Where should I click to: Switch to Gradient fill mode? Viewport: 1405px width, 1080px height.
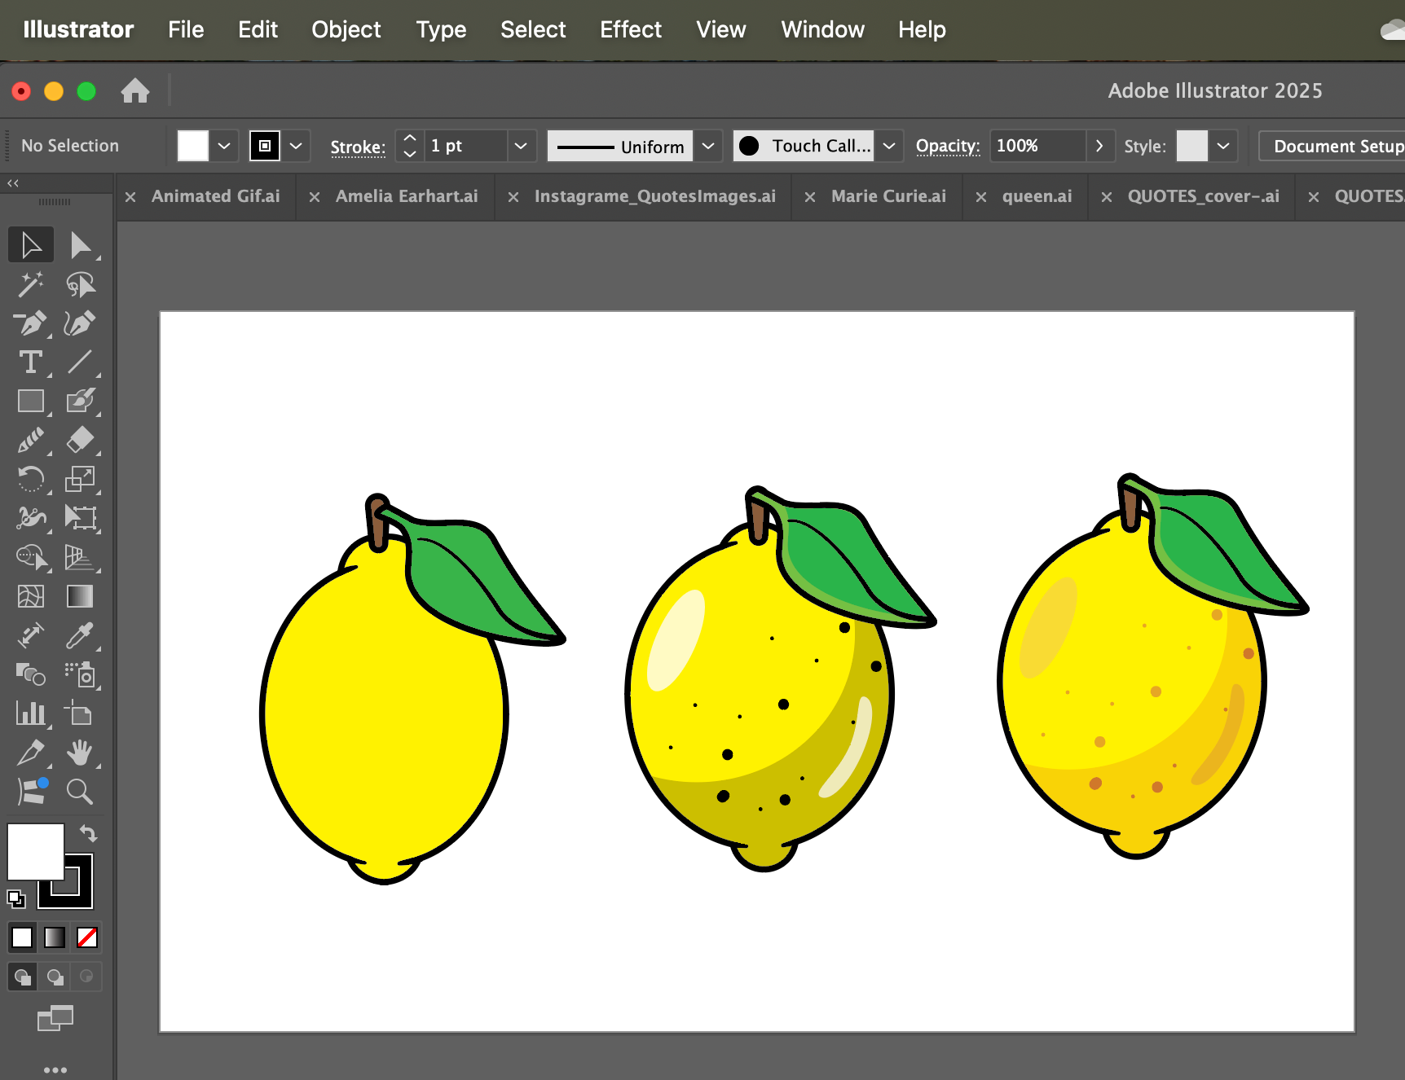(55, 937)
